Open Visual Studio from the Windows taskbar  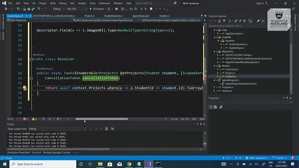click(x=149, y=164)
